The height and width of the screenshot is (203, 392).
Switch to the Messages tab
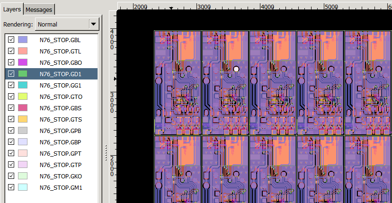tap(39, 9)
